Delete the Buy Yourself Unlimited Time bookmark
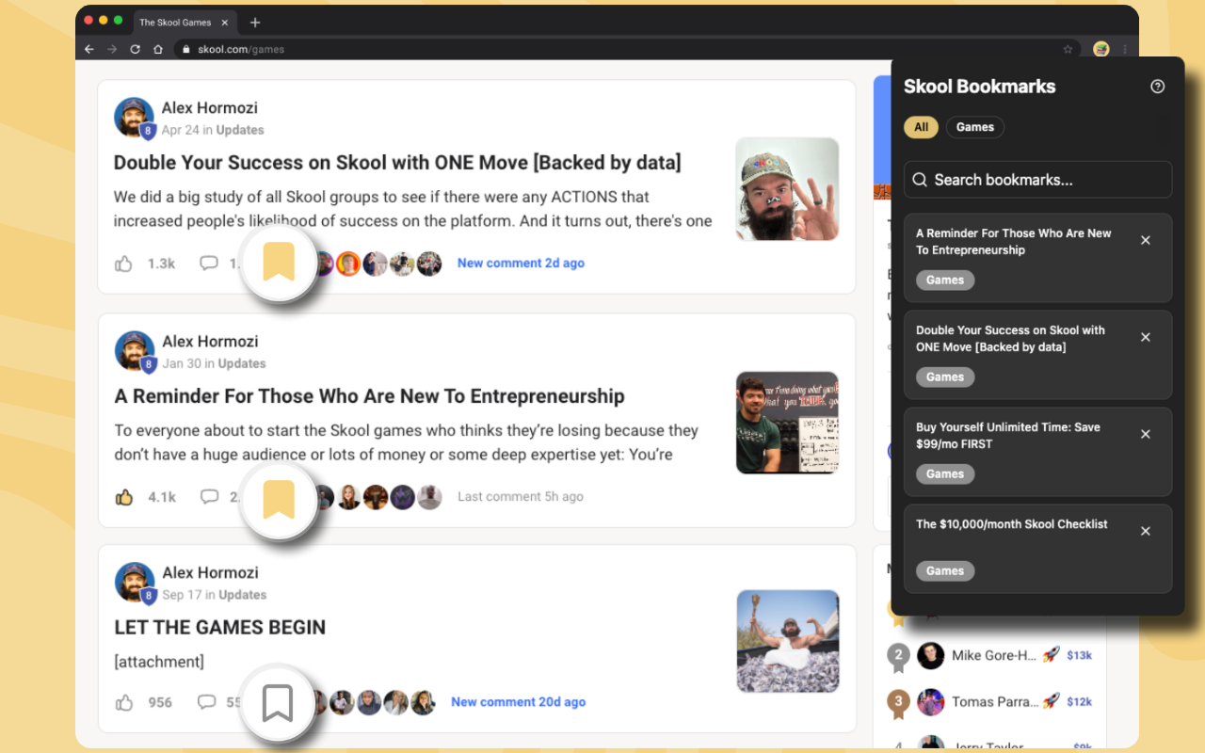The image size is (1205, 753). point(1146,434)
